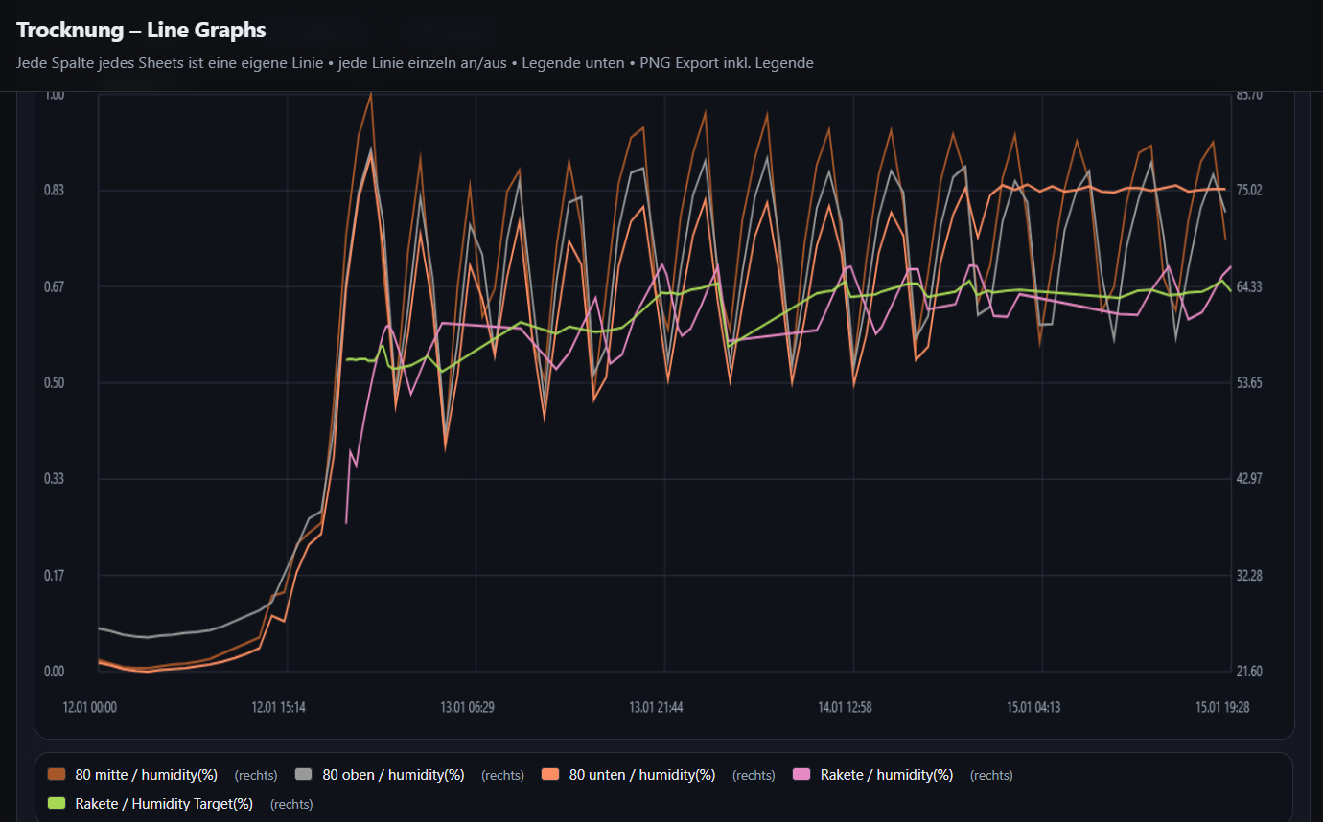The width and height of the screenshot is (1323, 822).
Task: Toggle "80 unten / humidity(%)" line visibility
Action: tap(641, 775)
